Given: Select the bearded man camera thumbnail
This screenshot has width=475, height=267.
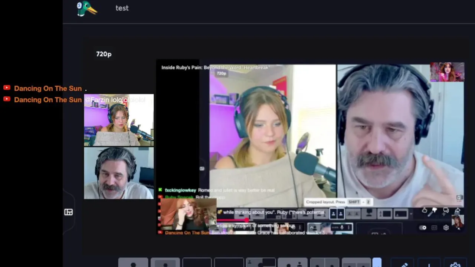Looking at the screenshot, I should click(119, 173).
